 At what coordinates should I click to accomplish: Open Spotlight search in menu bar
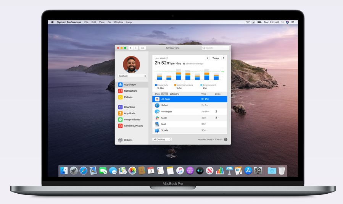coord(283,22)
